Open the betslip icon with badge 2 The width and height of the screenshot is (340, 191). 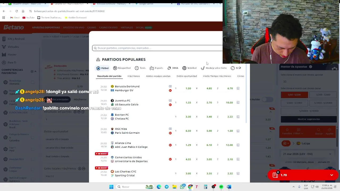click(x=275, y=175)
